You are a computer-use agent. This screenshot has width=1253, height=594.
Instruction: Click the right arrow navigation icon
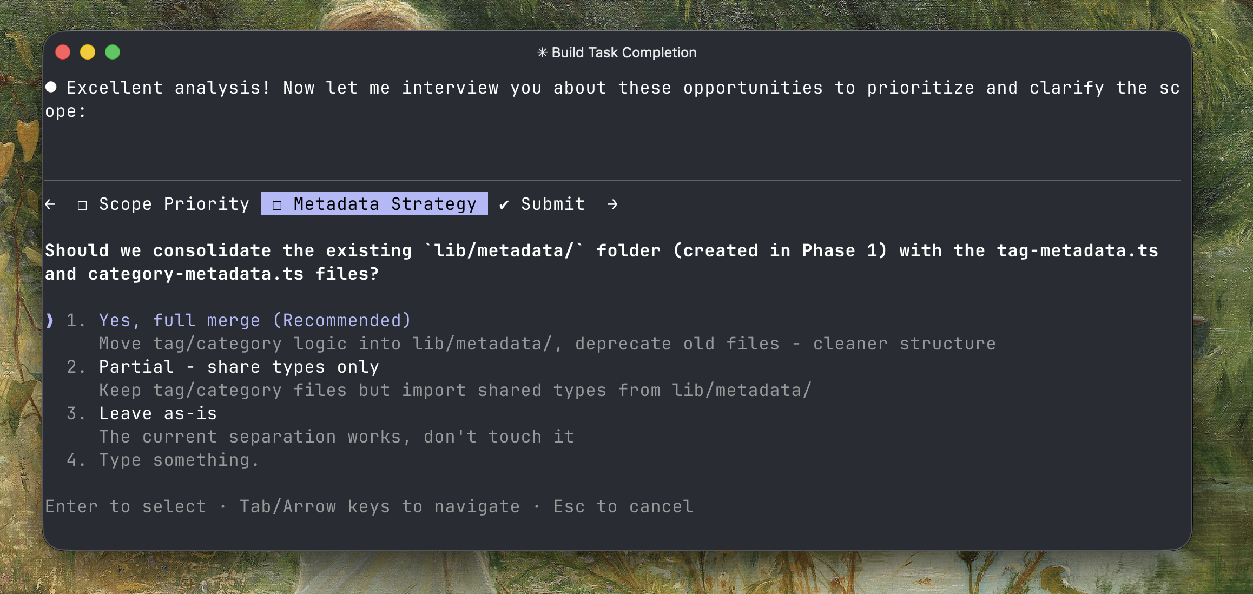click(612, 204)
